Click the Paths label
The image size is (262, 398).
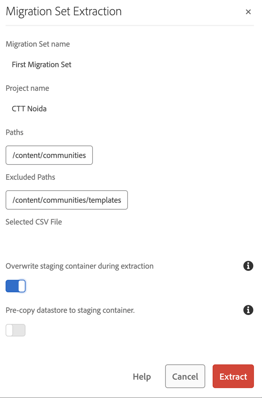tap(15, 132)
